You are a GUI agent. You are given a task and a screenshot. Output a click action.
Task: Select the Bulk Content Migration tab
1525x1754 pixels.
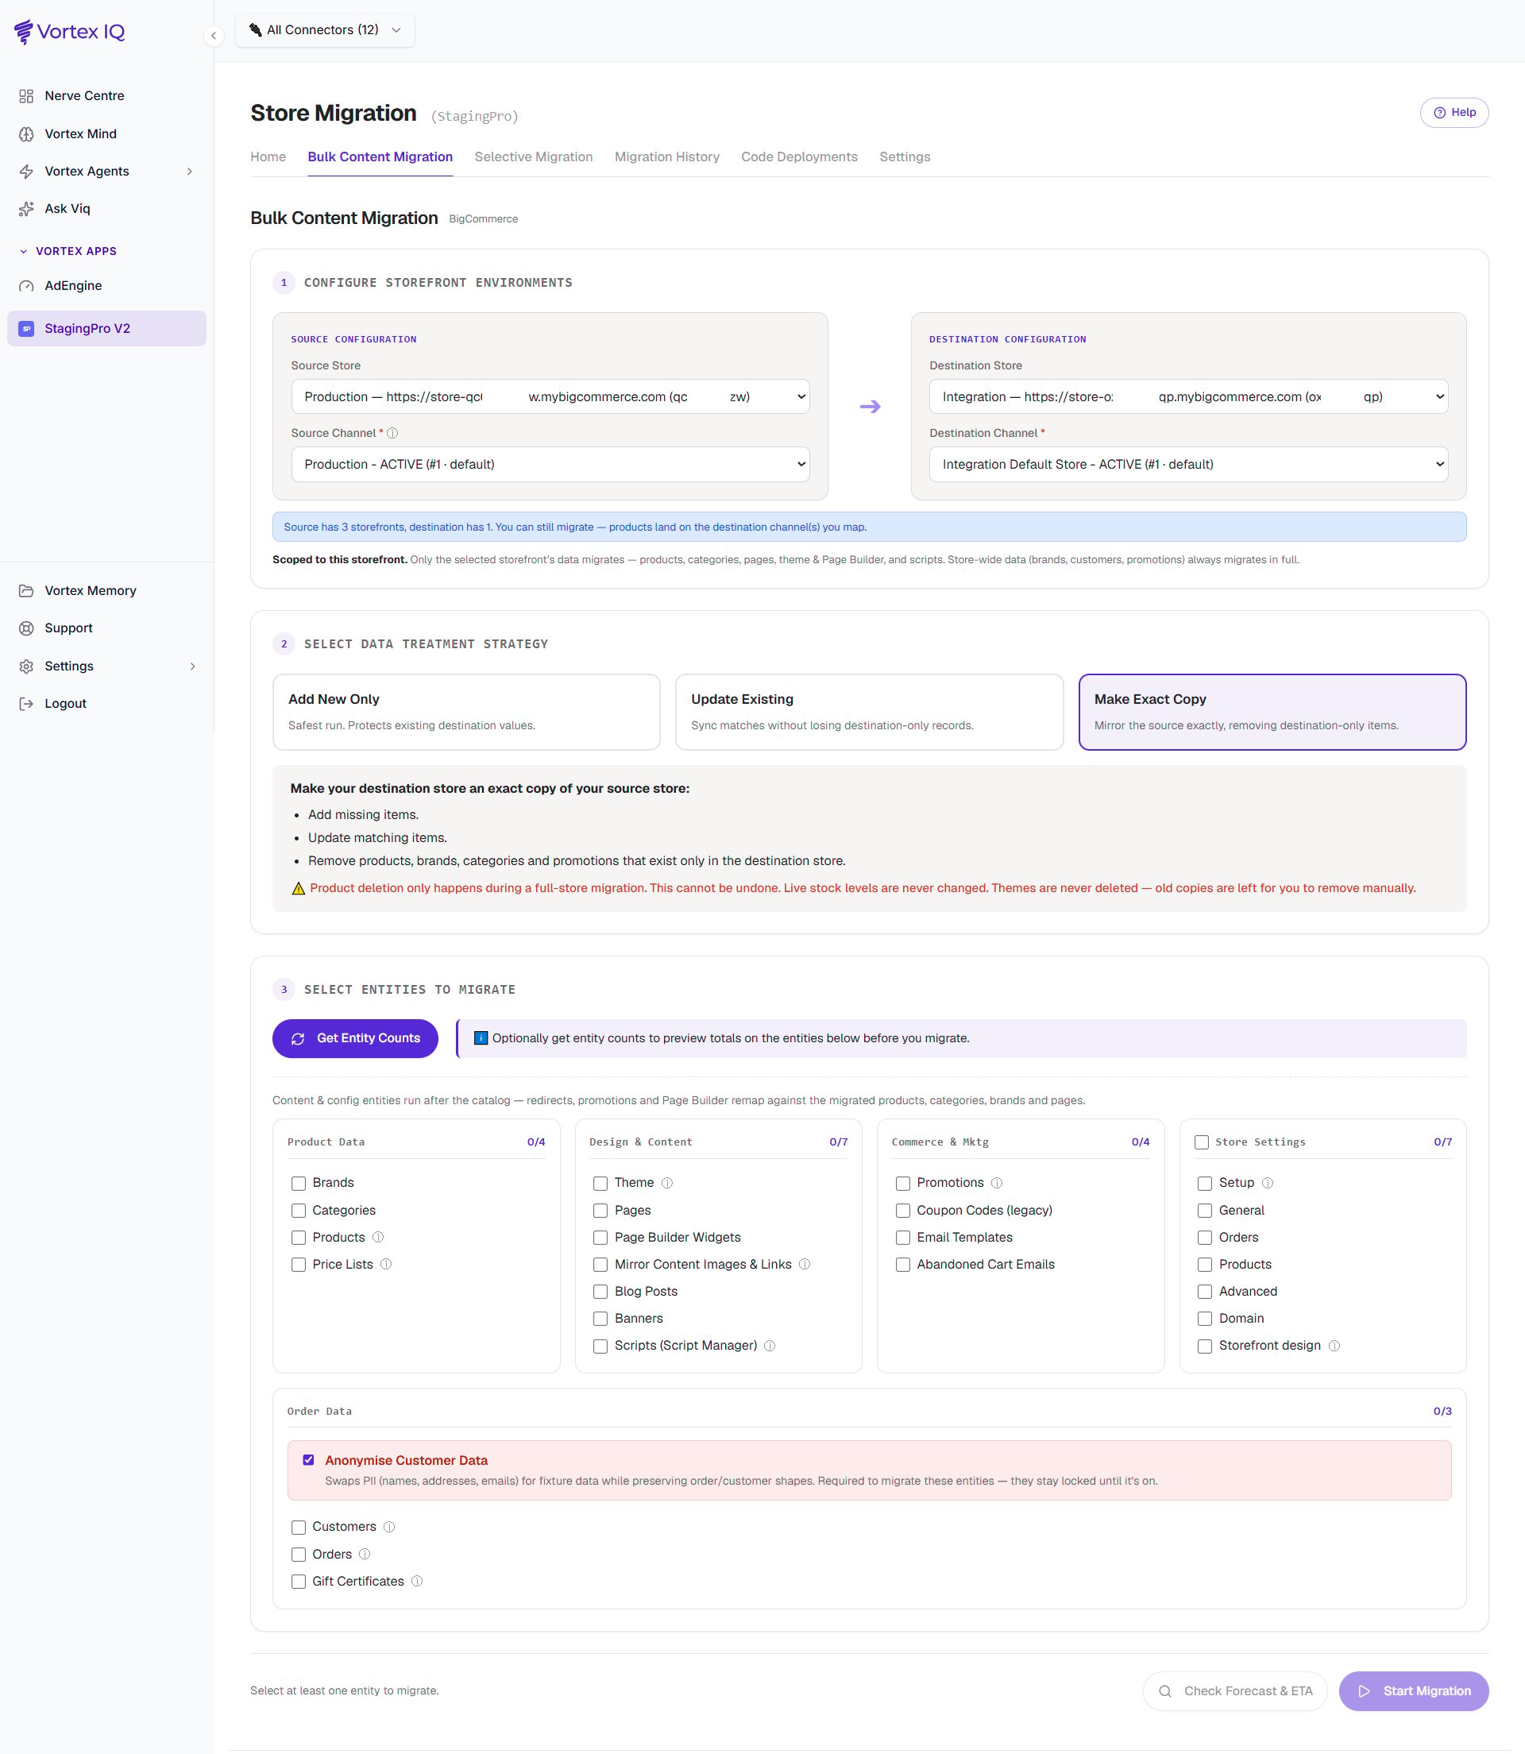point(380,156)
